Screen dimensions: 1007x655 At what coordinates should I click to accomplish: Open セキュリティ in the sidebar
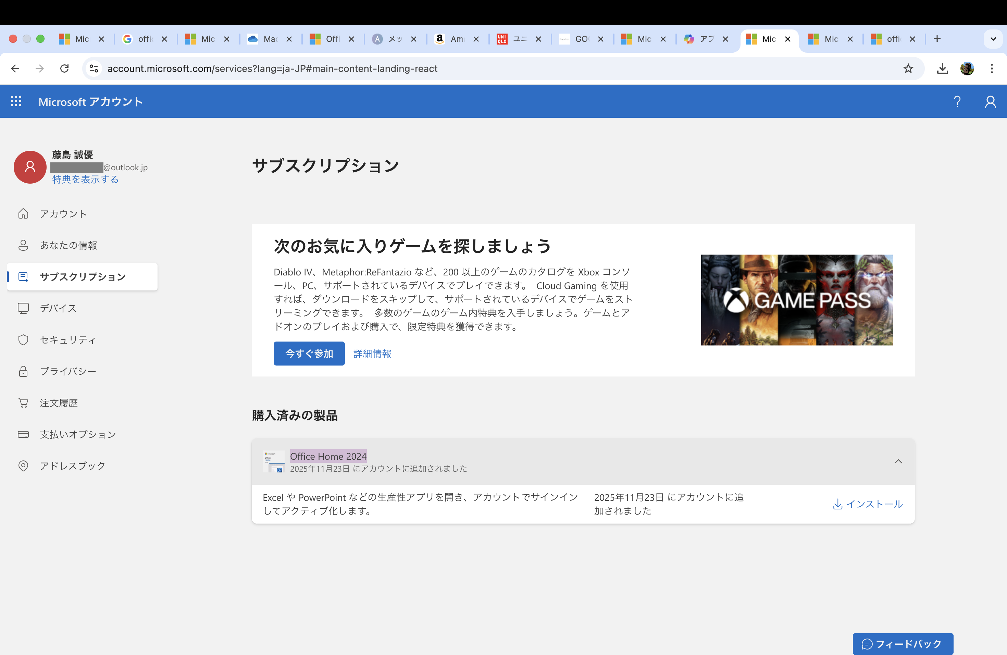(82, 340)
